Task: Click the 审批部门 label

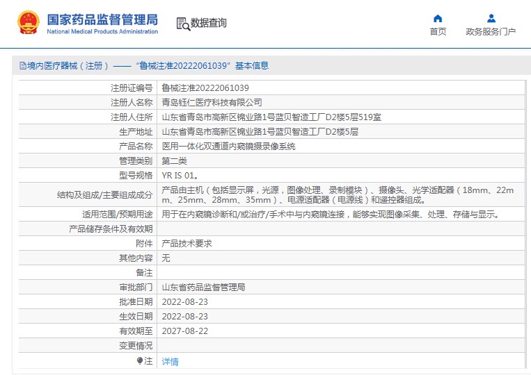Action: point(136,287)
